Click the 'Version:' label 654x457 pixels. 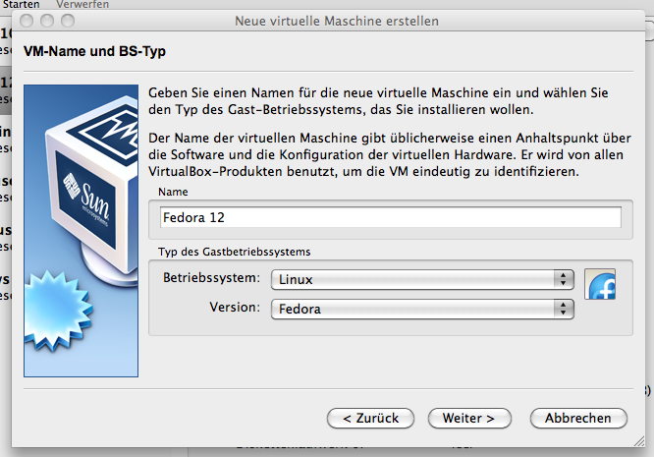[235, 308]
